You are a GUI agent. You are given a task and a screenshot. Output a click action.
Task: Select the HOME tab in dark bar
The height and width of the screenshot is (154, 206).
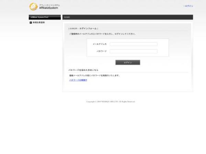coord(67,17)
